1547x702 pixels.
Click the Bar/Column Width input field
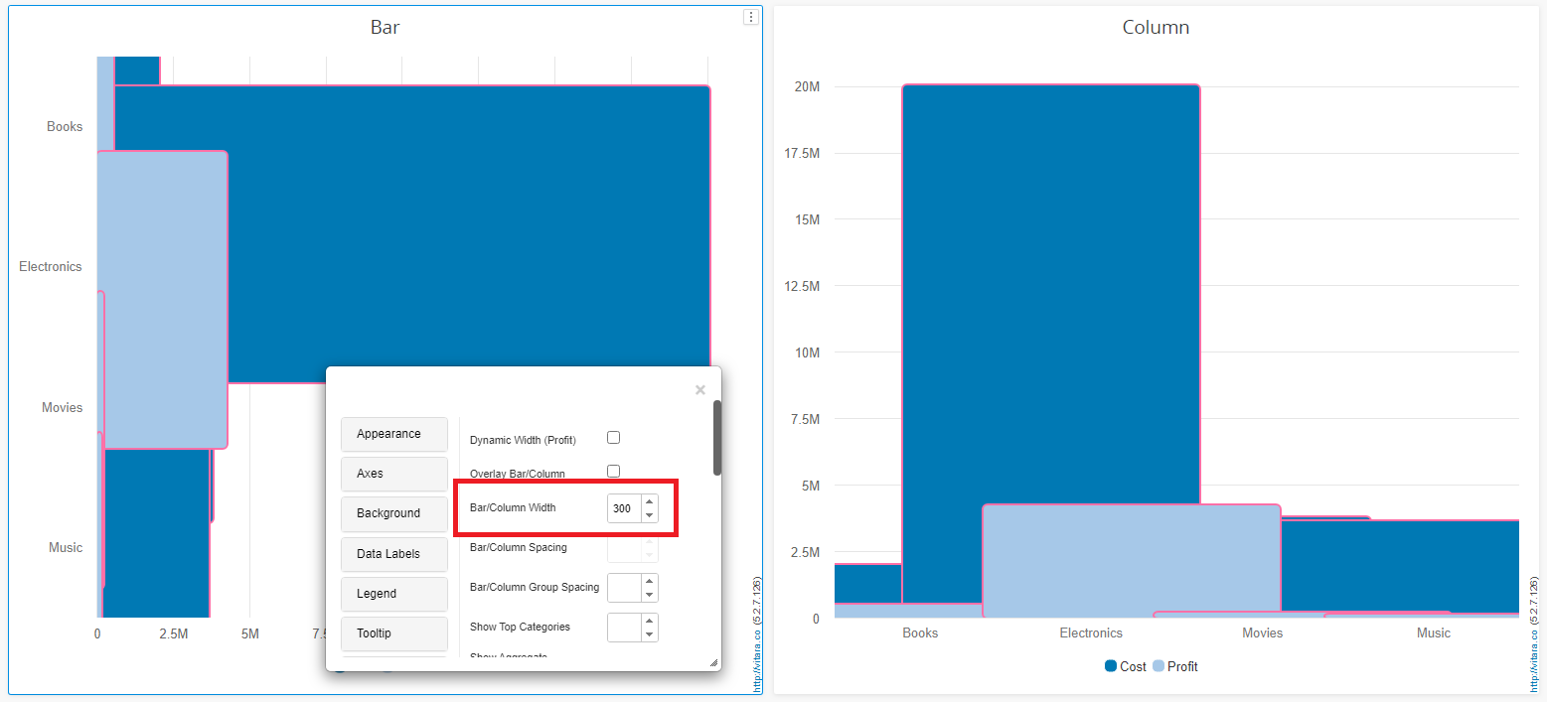(x=623, y=508)
